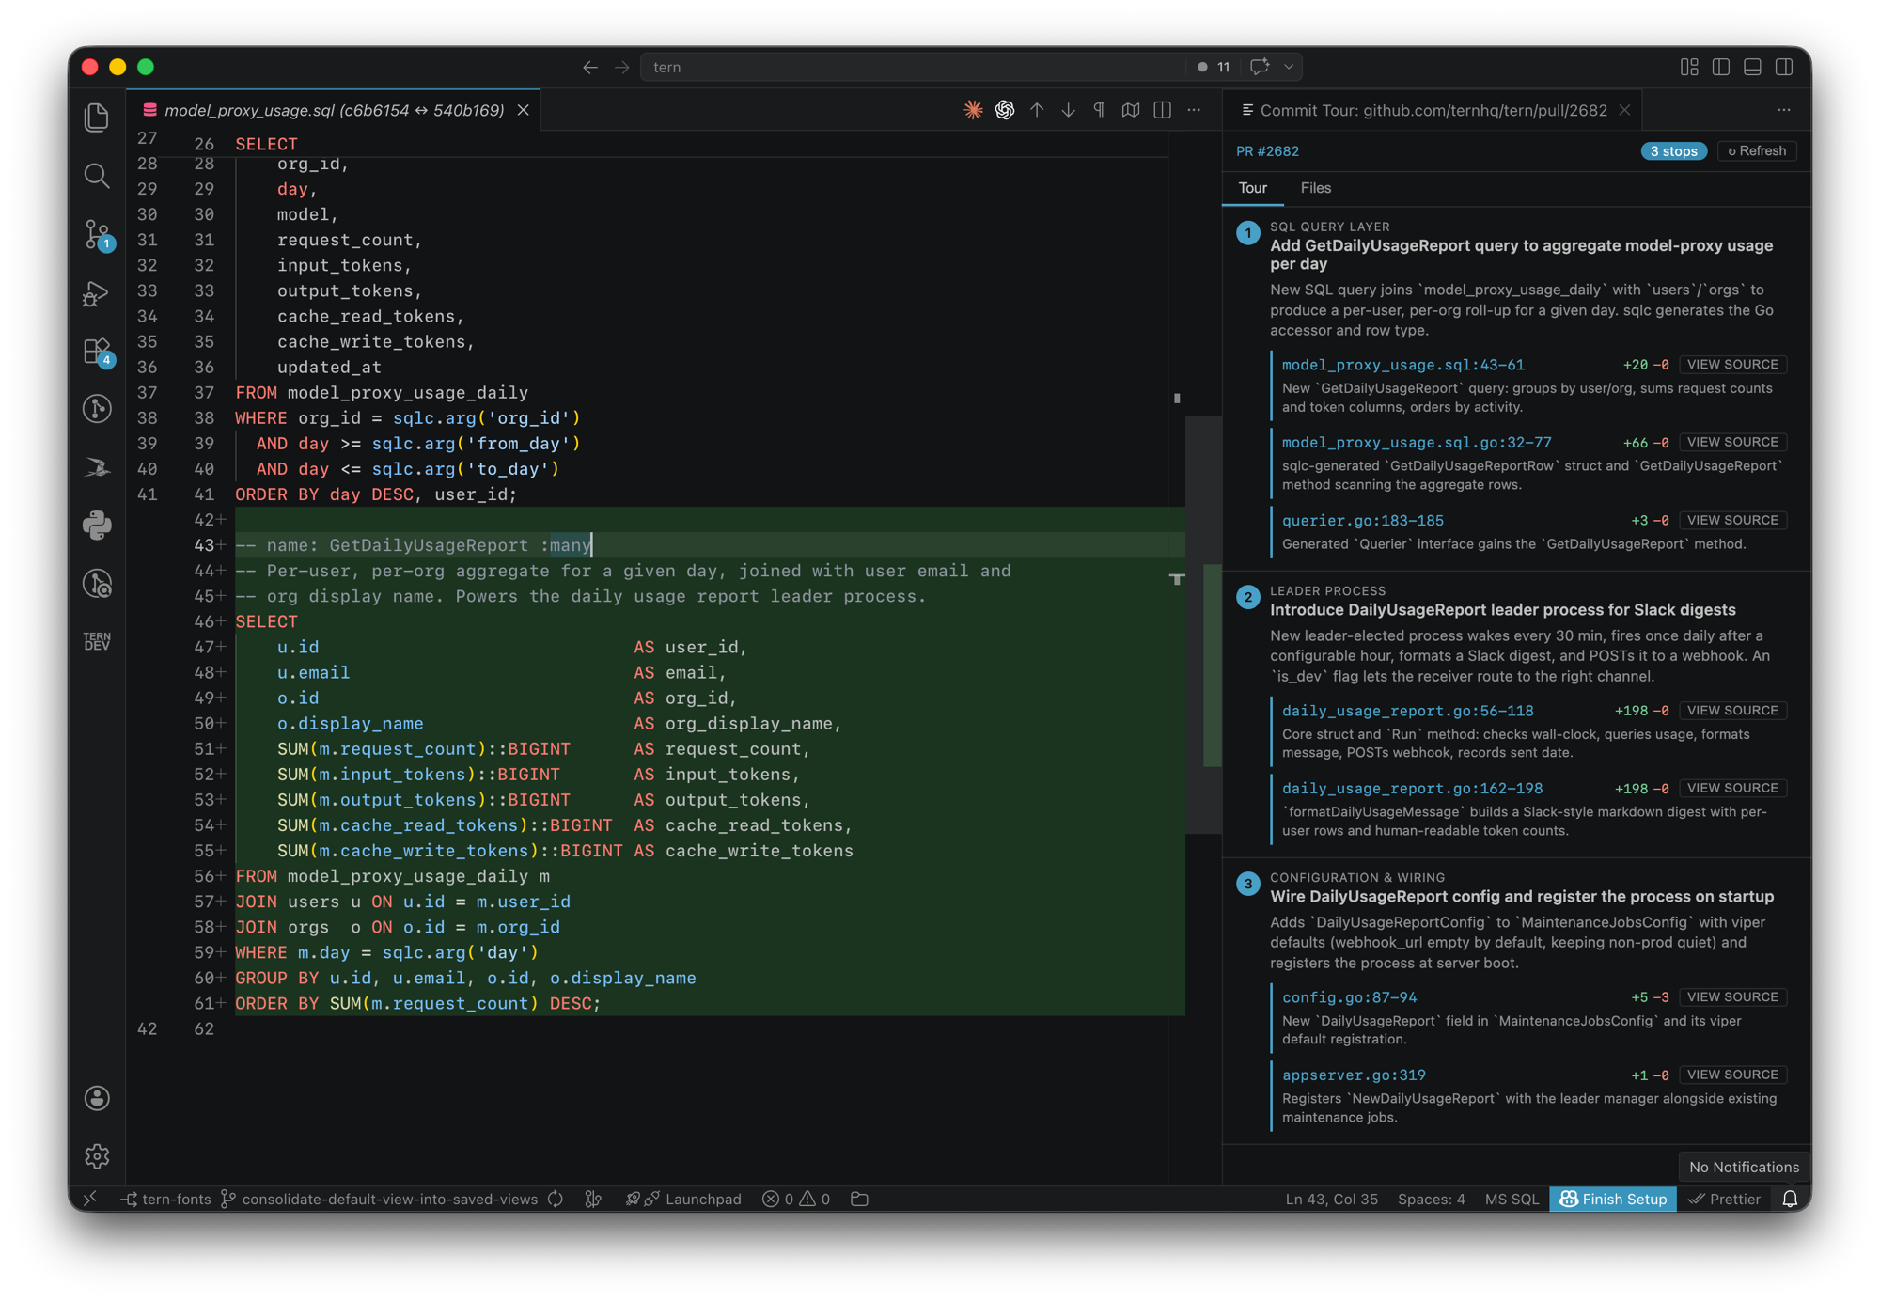
Task: Select the Commit Tour tab
Action: 1433,110
